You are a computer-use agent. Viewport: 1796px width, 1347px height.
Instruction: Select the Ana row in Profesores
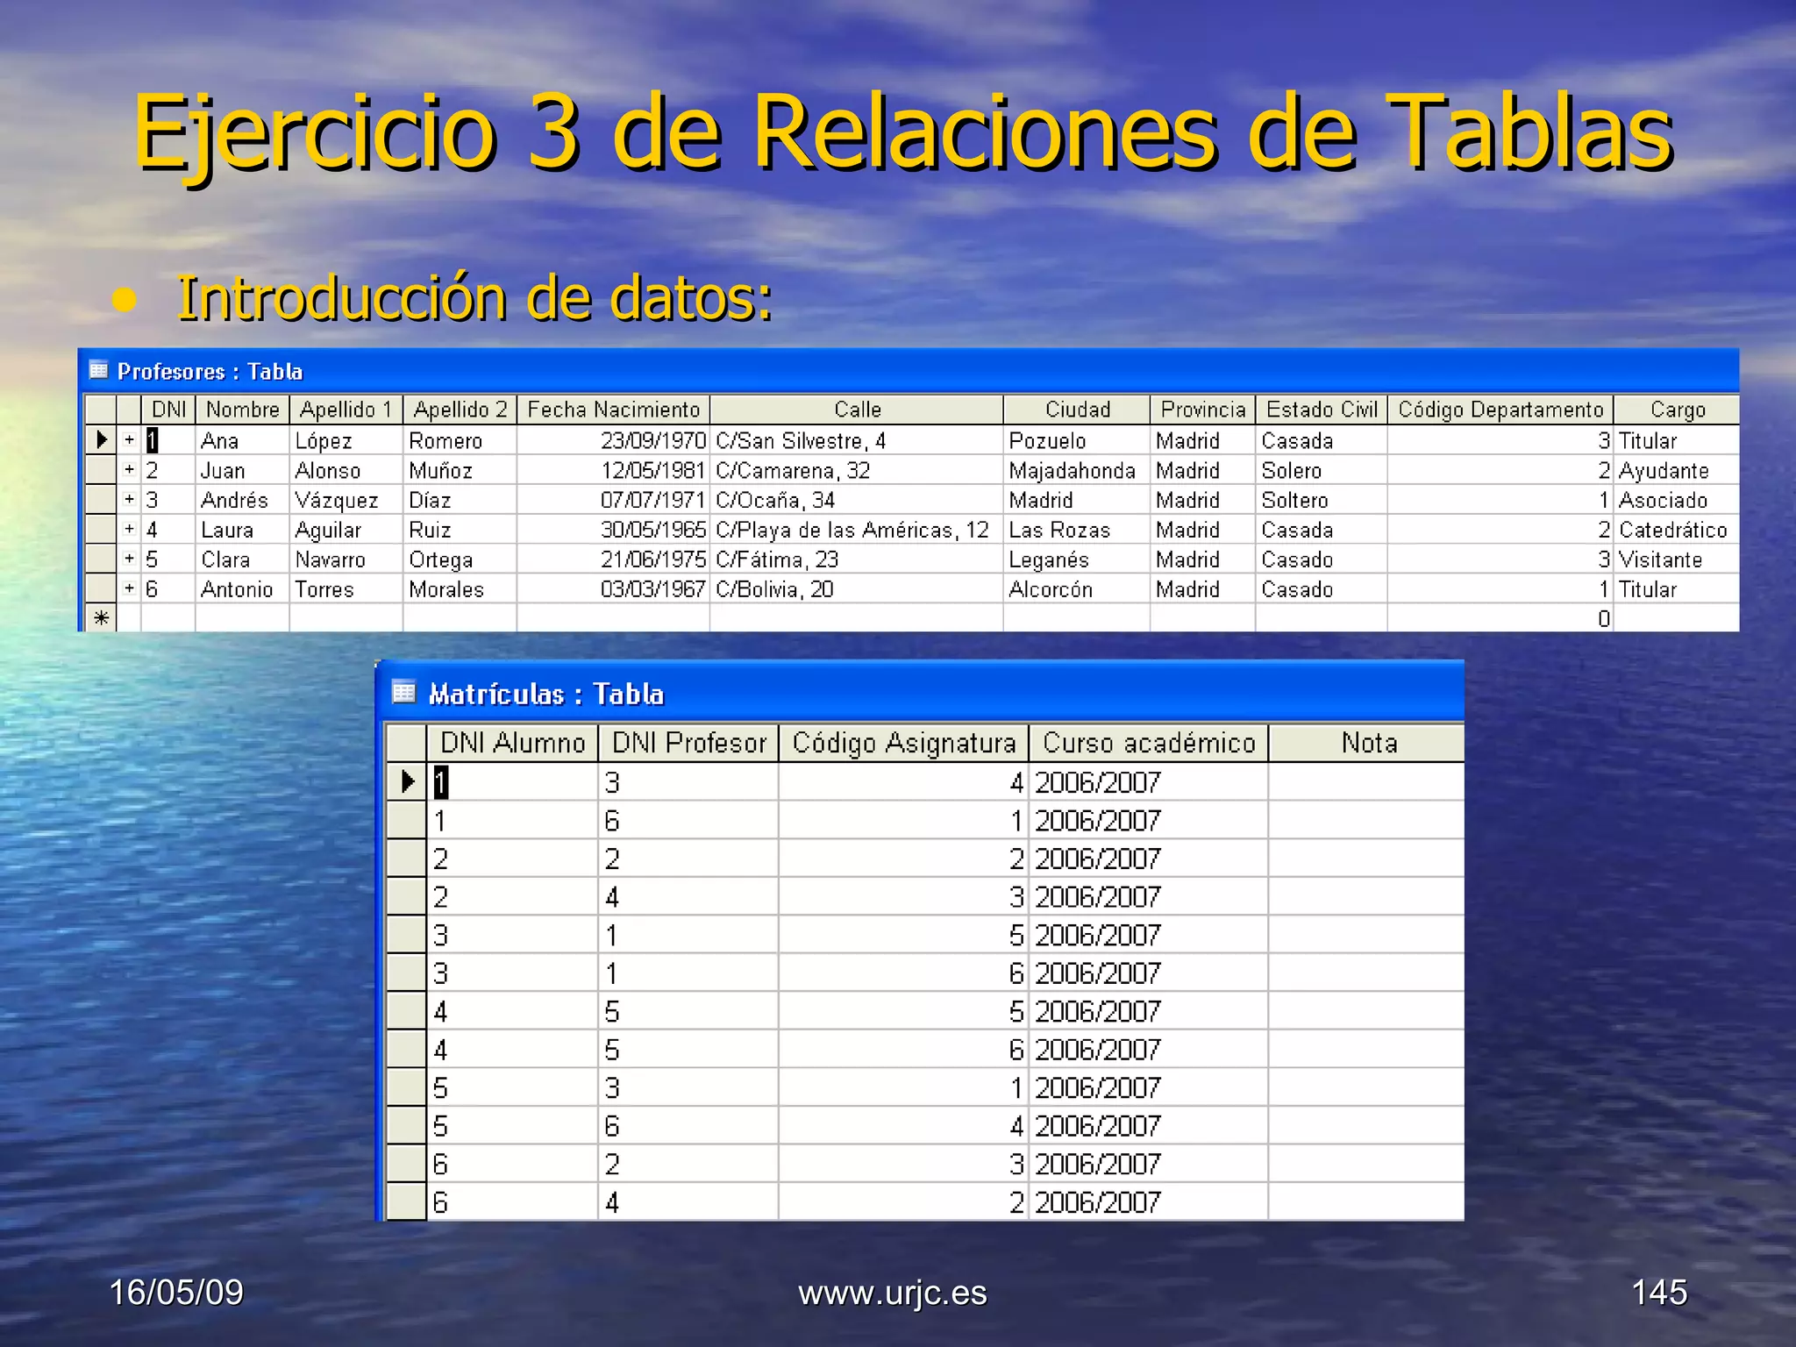coord(101,440)
